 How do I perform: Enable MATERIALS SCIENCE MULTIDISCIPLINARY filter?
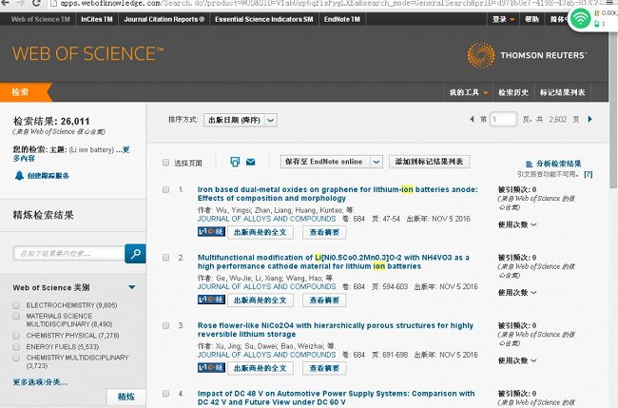click(16, 316)
